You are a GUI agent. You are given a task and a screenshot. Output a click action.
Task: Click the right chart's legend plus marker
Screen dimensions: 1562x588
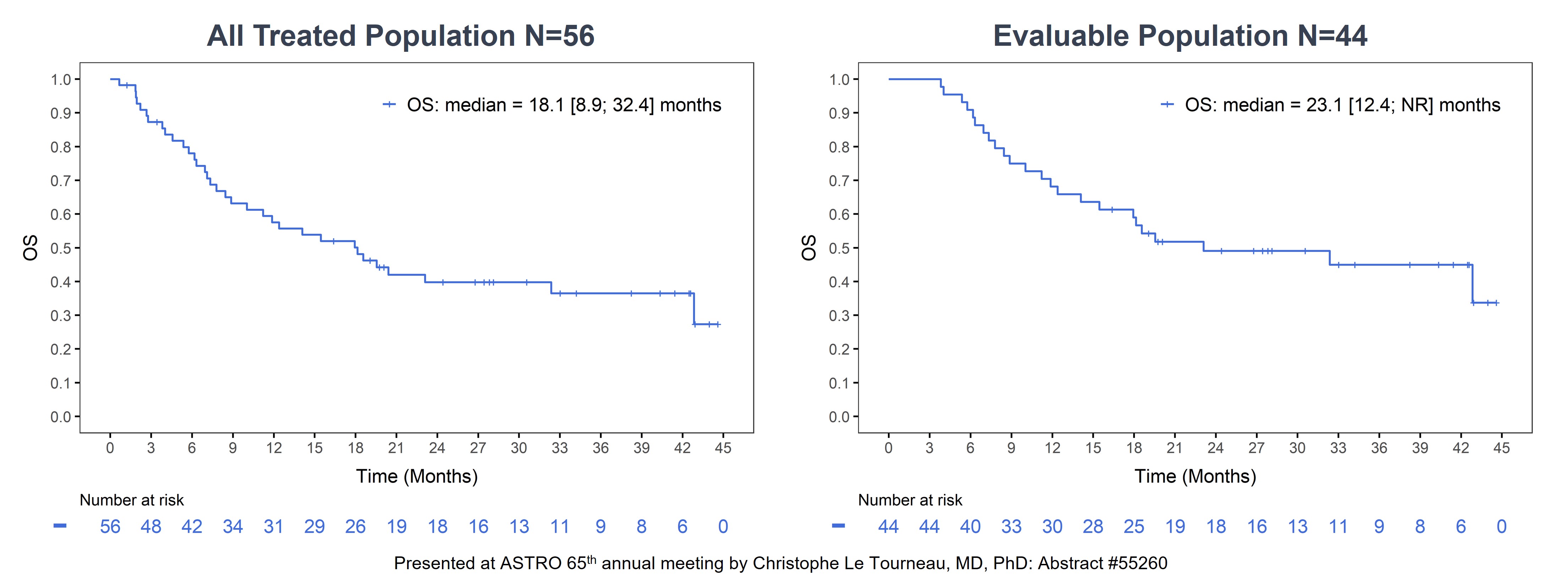tap(1167, 105)
